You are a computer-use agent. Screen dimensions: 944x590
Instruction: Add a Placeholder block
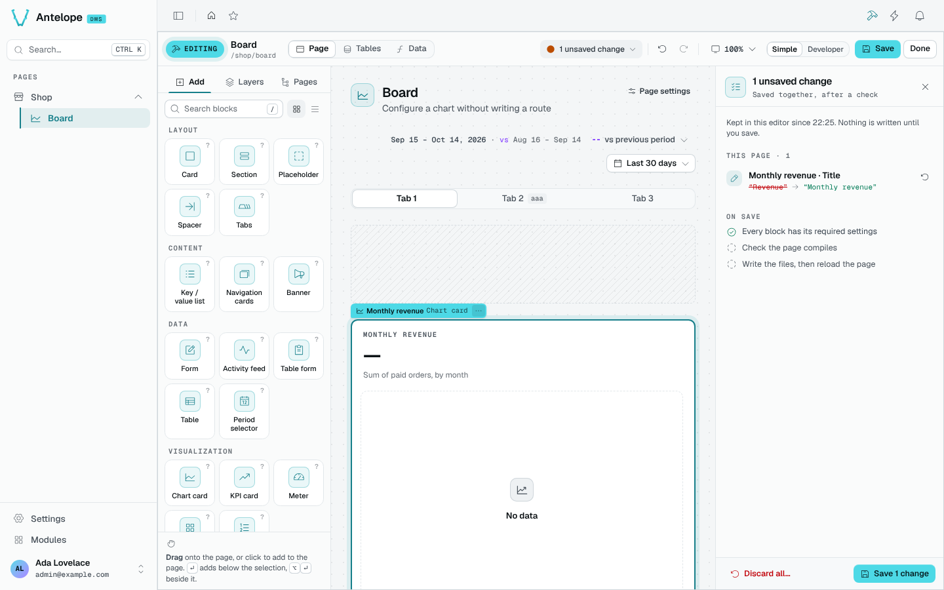click(x=298, y=161)
